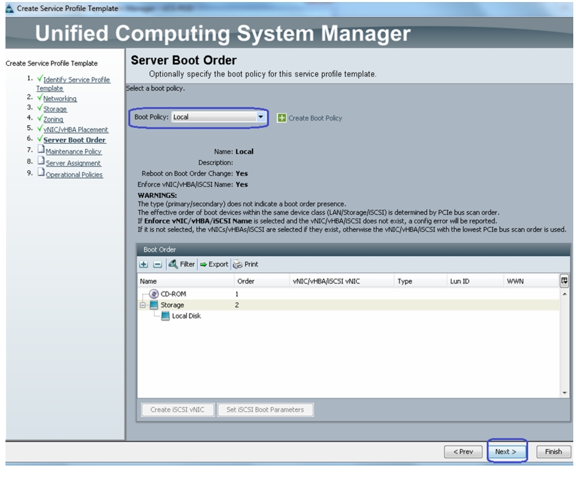Viewport: 576px width, 482px height.
Task: Click order value 2 in Storage row
Action: [x=237, y=305]
